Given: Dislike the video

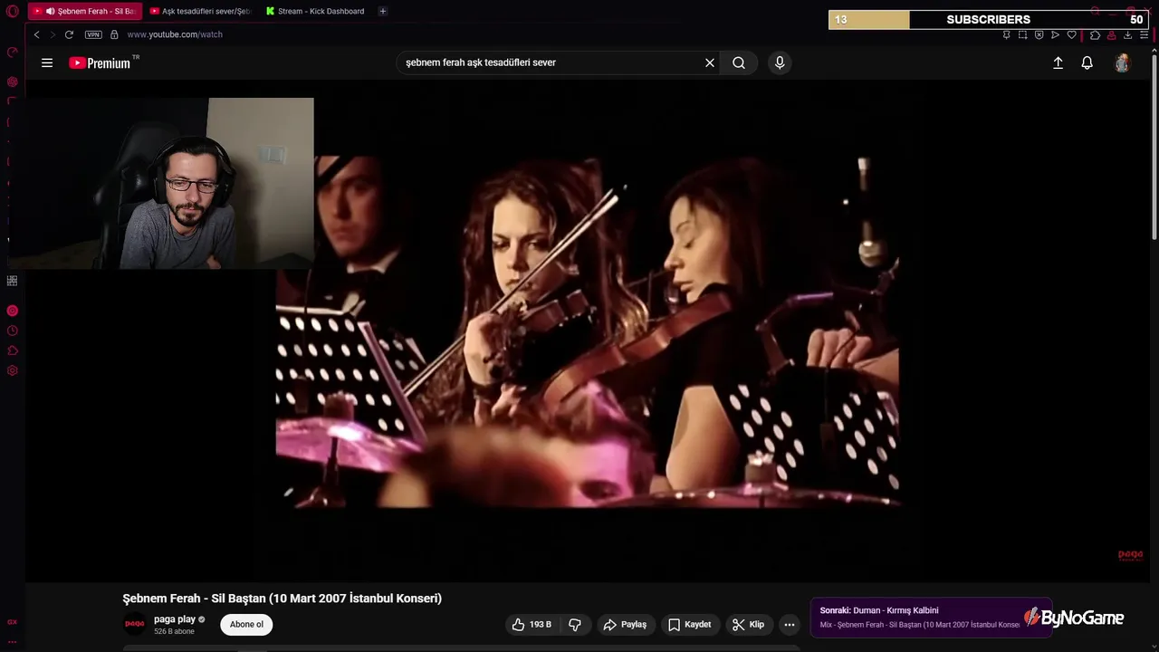Looking at the screenshot, I should [575, 625].
